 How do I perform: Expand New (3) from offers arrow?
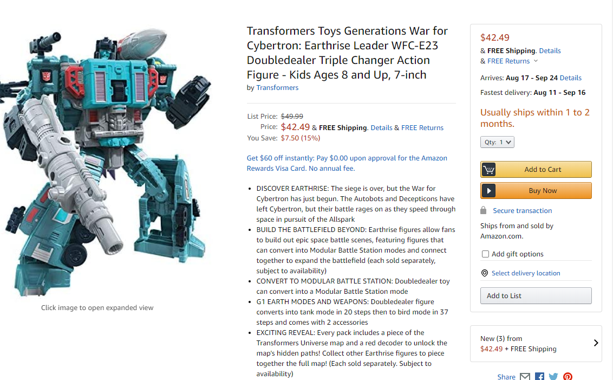[596, 343]
